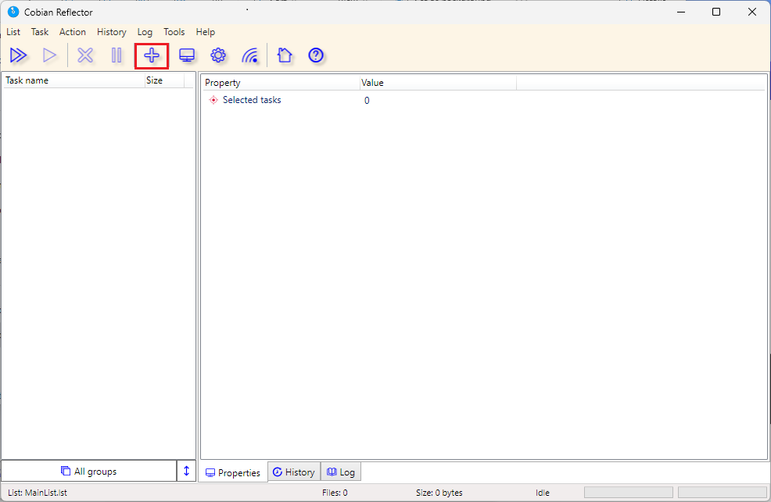Click the last progress bar in status bar

tap(723, 492)
